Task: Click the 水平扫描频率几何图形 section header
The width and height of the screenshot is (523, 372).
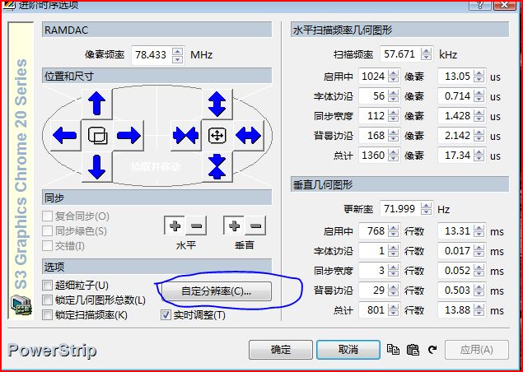Action: (400, 30)
